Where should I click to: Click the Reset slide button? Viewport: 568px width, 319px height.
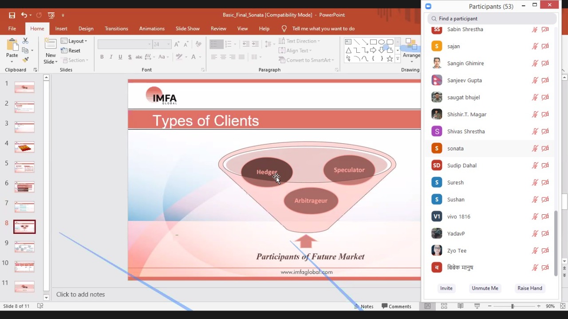(71, 51)
